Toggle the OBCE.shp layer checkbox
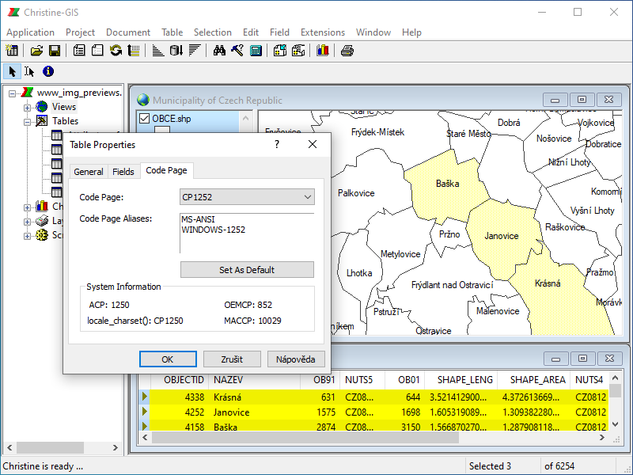The image size is (633, 475). coord(144,118)
